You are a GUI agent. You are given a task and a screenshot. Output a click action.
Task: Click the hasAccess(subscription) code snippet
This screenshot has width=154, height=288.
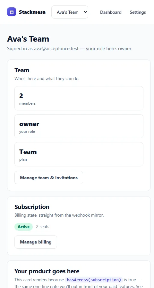94,280
